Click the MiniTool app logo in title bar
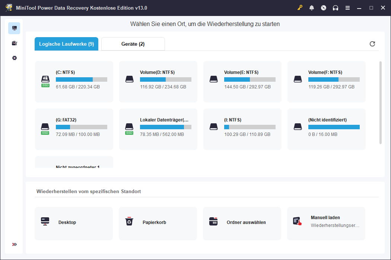The height and width of the screenshot is (260, 391). [9, 8]
